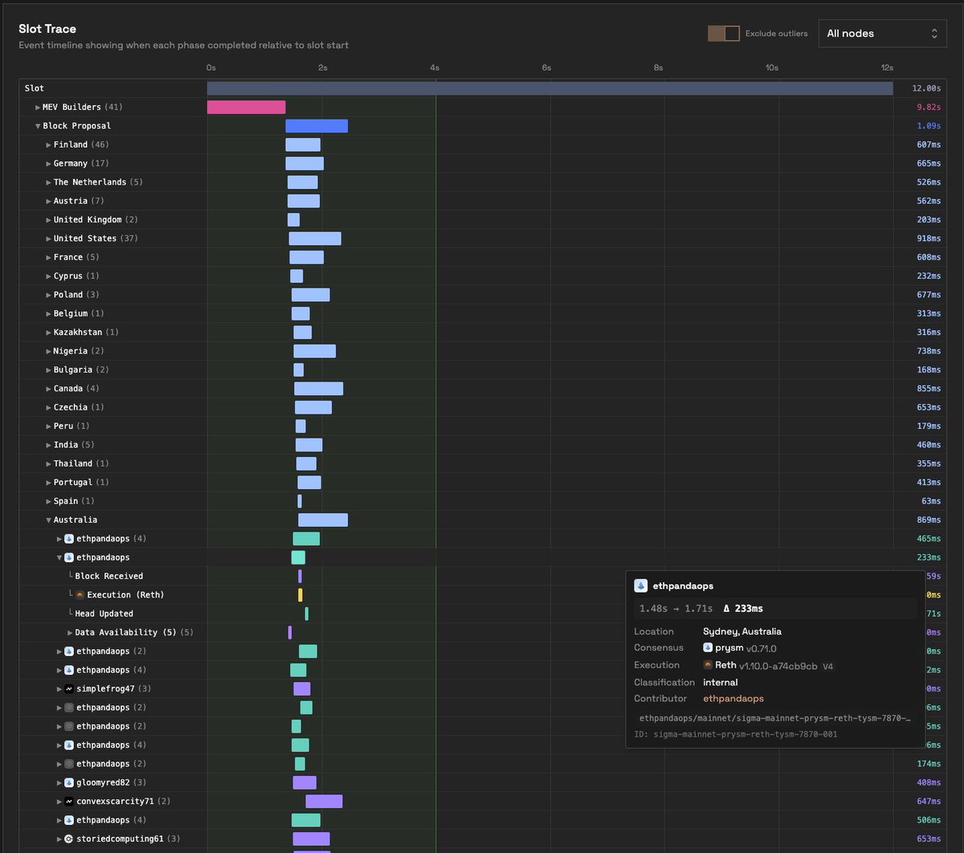
Task: Click the Belgium (1) row label
Action: pyautogui.click(x=79, y=314)
